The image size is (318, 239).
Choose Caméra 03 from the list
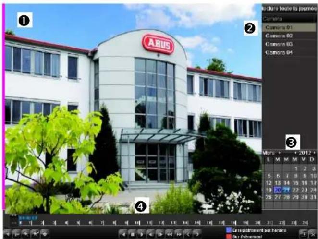[x=288, y=44]
